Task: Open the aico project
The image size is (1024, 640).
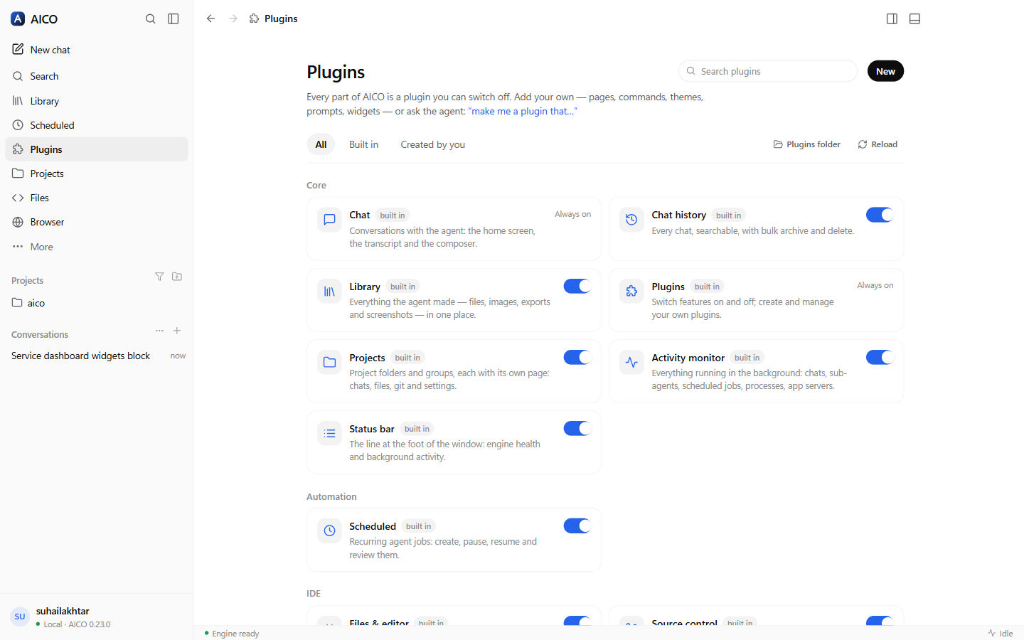Action: tap(97, 303)
